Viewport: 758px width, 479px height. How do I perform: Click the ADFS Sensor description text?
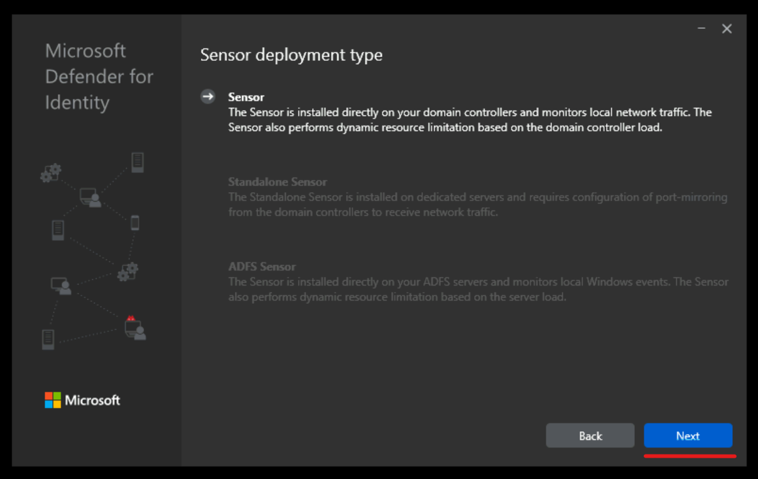478,289
